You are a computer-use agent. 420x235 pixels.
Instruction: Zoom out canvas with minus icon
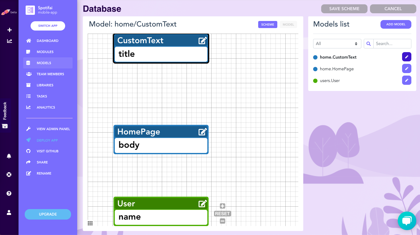222,221
